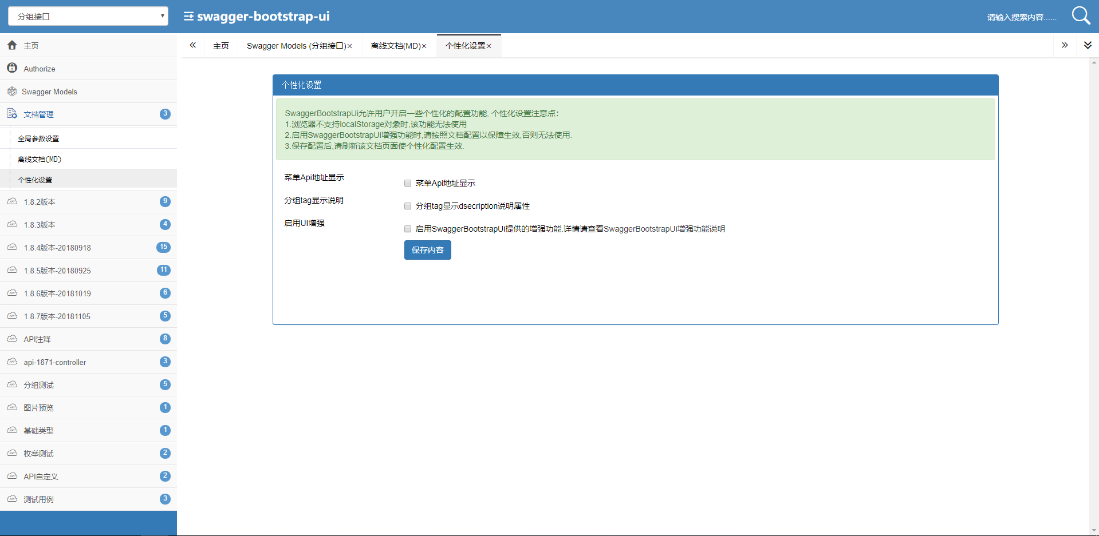The image size is (1099, 536).
Task: Click the cloud icon next to 1.8.6版本-20181019
Action: tap(12, 293)
